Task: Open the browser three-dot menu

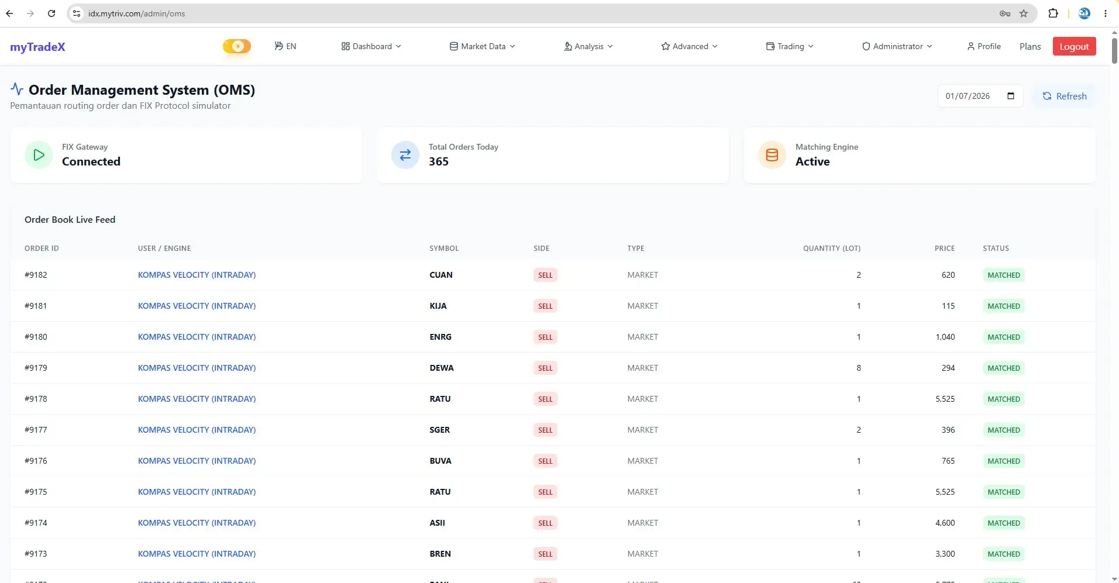Action: (x=1106, y=13)
